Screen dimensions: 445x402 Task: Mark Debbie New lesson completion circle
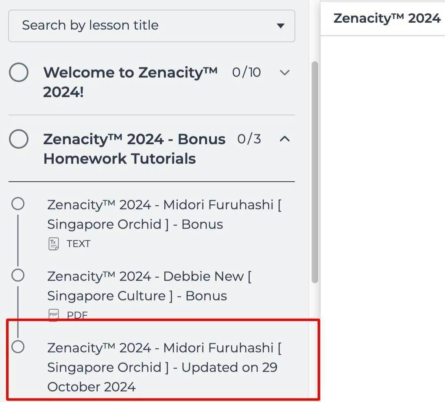tap(18, 275)
